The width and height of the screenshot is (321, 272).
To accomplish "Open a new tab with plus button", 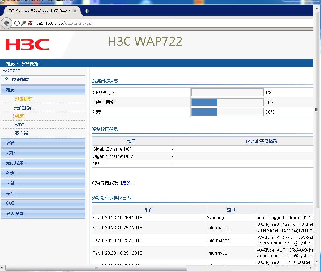I will [87, 11].
